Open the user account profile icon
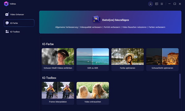Image resolution: width=185 pixels, height=111 pixels. pos(150,4)
